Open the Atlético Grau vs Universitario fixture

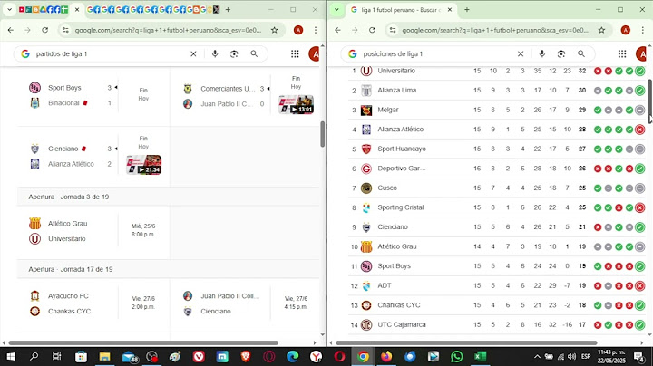click(93, 231)
